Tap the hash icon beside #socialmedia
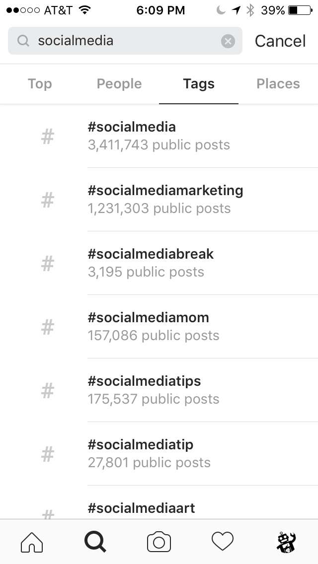The height and width of the screenshot is (564, 318). [x=47, y=136]
